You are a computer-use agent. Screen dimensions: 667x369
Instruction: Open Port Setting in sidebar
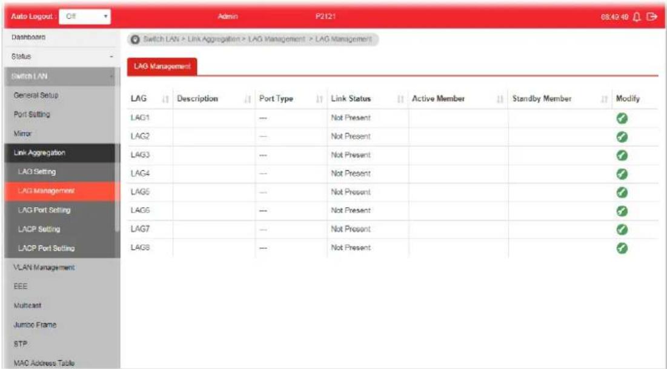pyautogui.click(x=59, y=115)
